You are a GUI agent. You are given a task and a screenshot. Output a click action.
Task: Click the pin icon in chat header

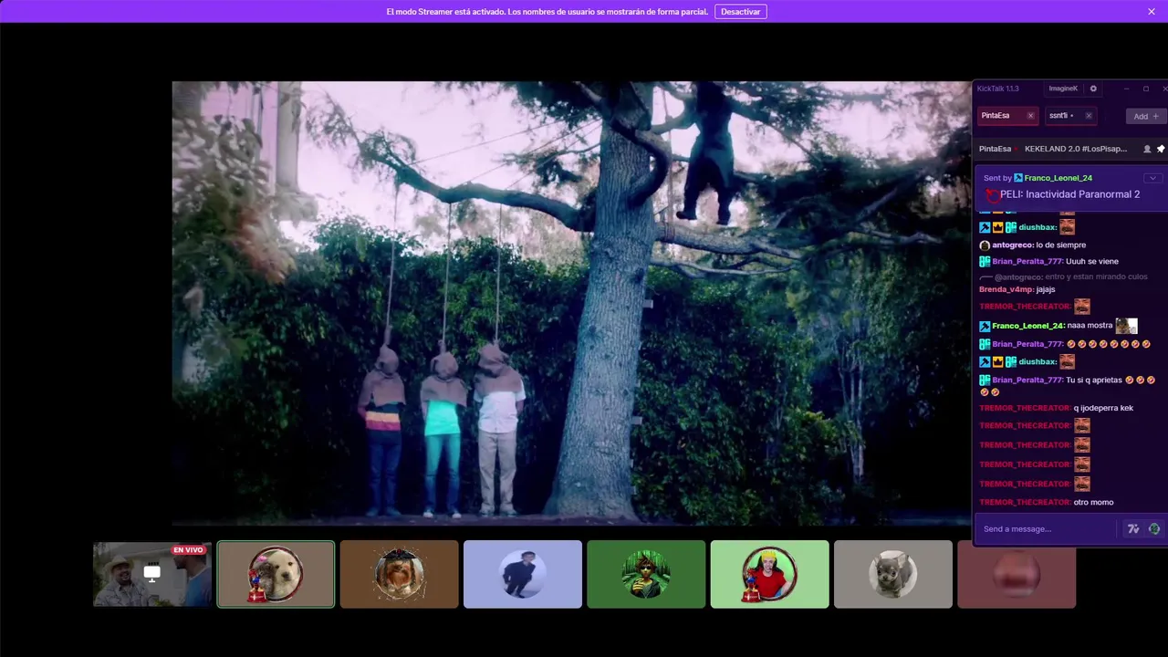coord(1161,149)
